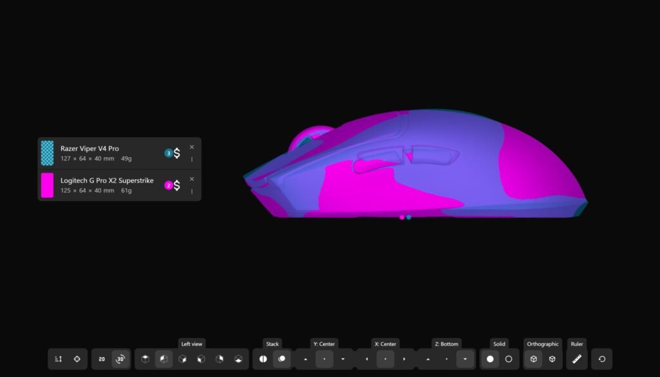
Task: Click the Ruler measurement tool
Action: (576, 359)
